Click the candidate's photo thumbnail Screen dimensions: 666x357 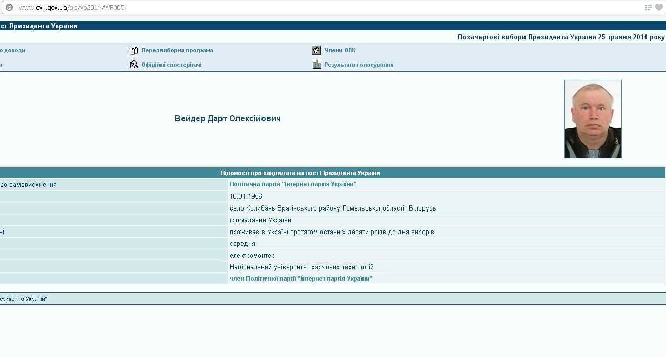click(x=593, y=119)
